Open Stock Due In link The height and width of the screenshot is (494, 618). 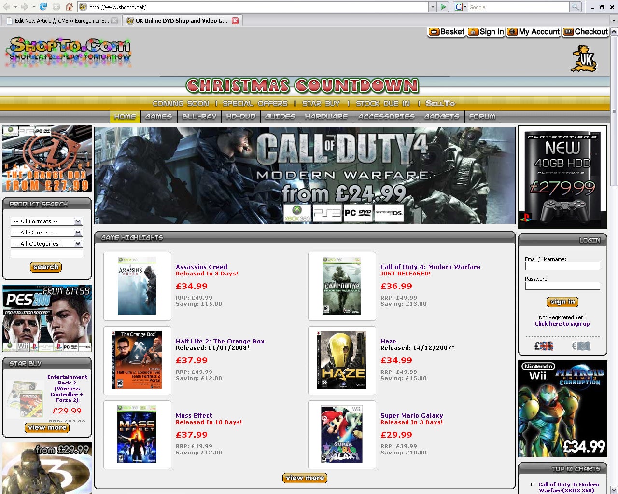coord(383,103)
